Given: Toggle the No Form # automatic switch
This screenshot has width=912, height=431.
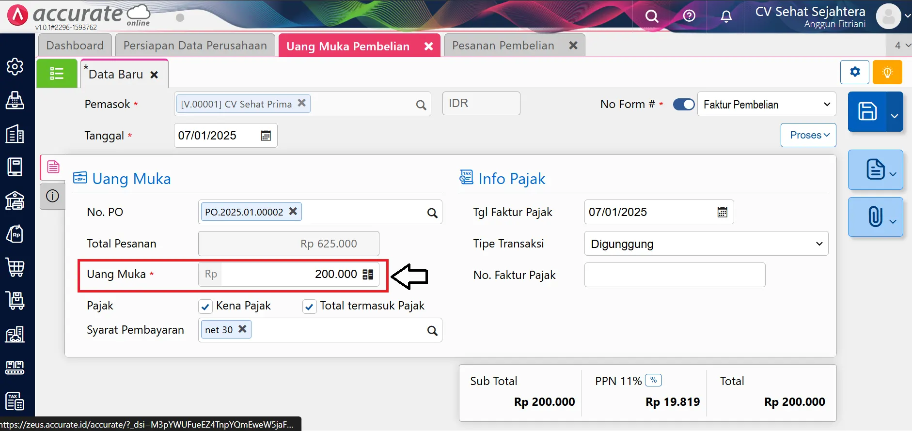Looking at the screenshot, I should (684, 104).
